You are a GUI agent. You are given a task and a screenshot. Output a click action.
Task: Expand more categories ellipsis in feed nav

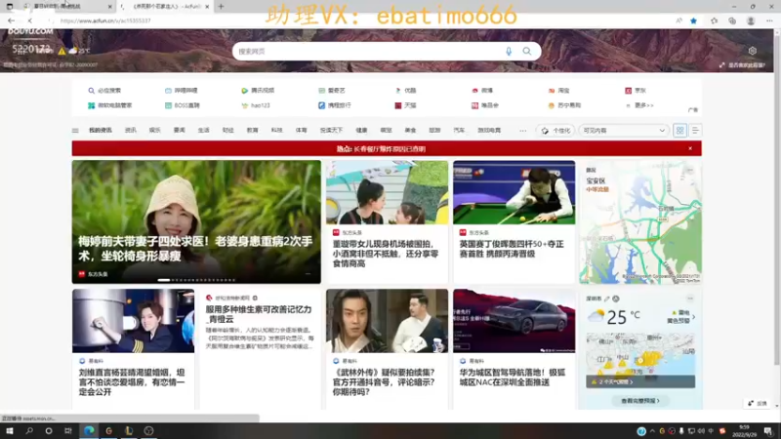[522, 131]
